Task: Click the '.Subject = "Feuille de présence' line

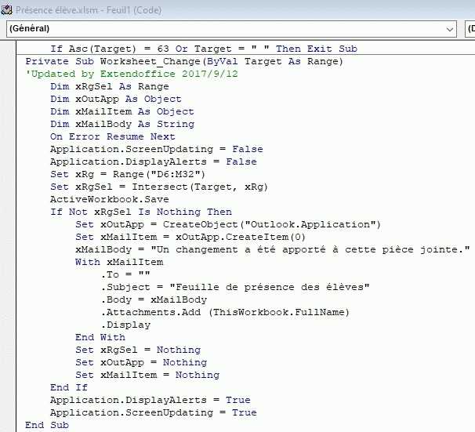Action: (235, 287)
